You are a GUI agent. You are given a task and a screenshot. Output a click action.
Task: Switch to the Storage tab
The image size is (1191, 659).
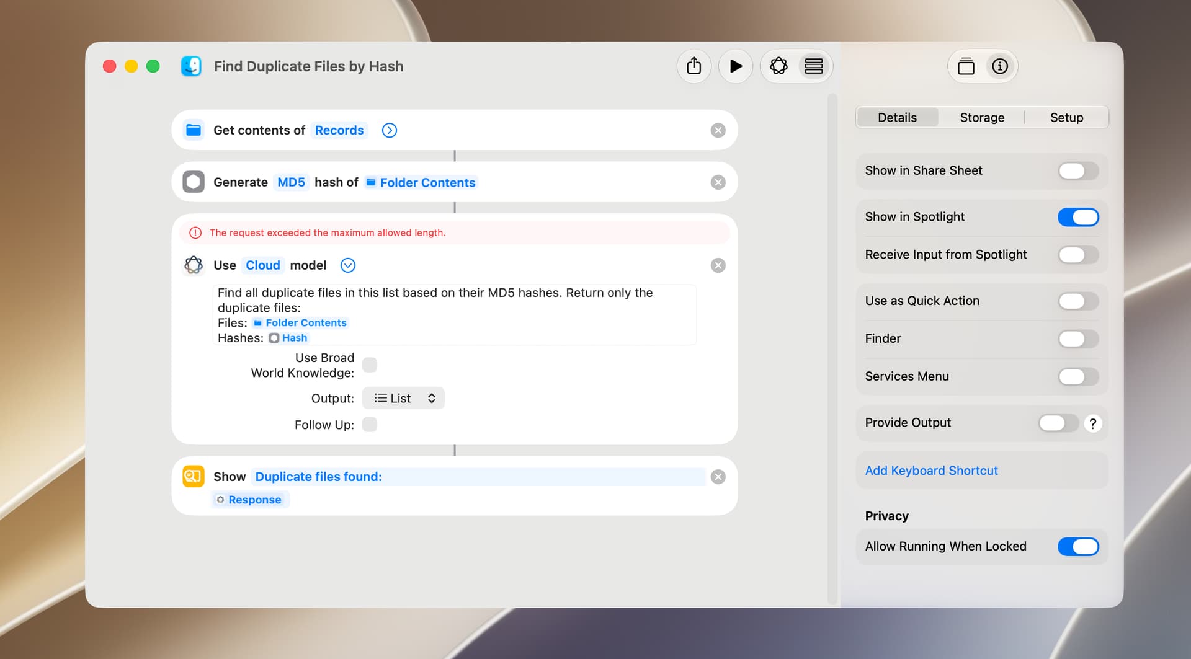982,117
